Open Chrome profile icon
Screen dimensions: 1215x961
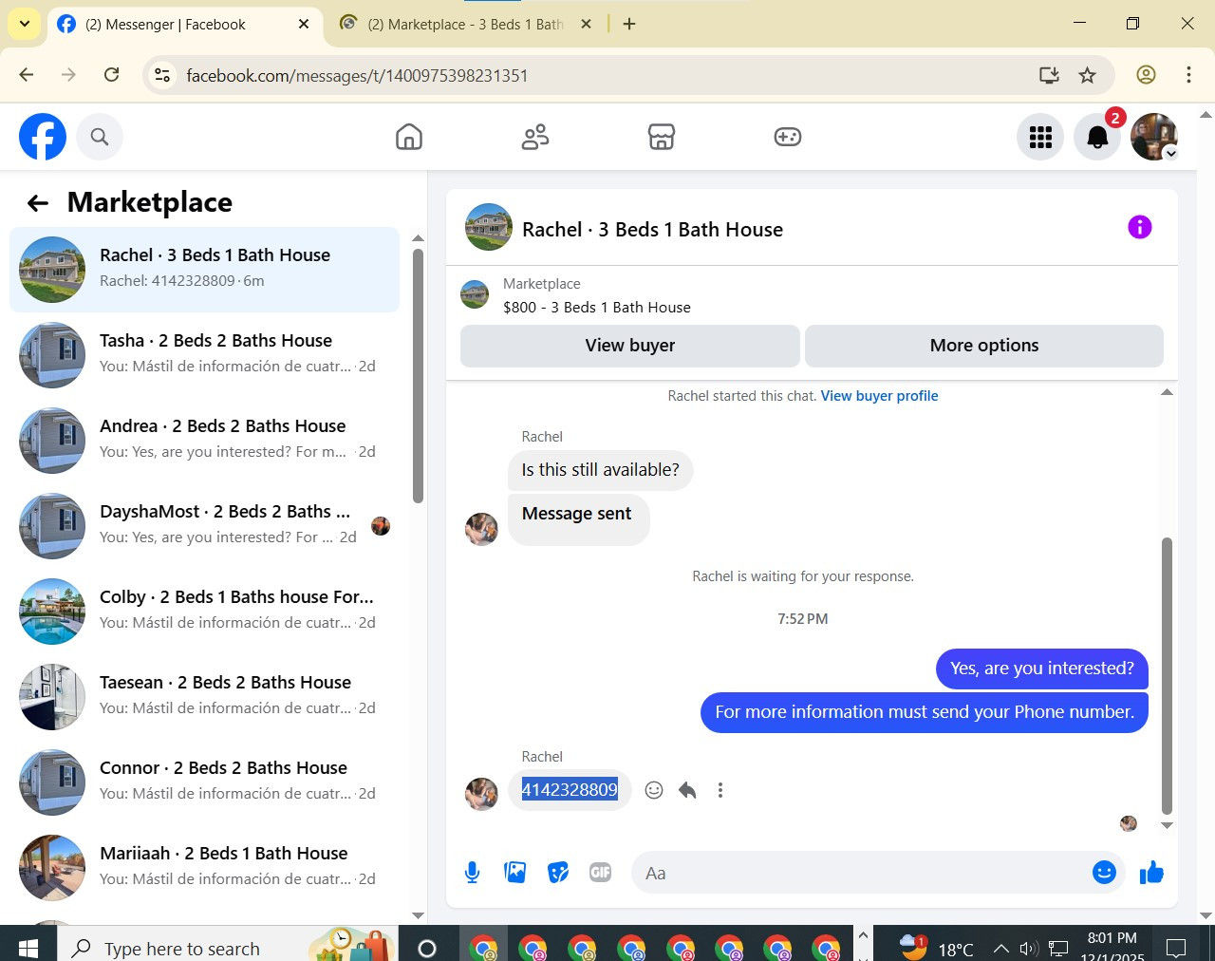[x=1146, y=75]
